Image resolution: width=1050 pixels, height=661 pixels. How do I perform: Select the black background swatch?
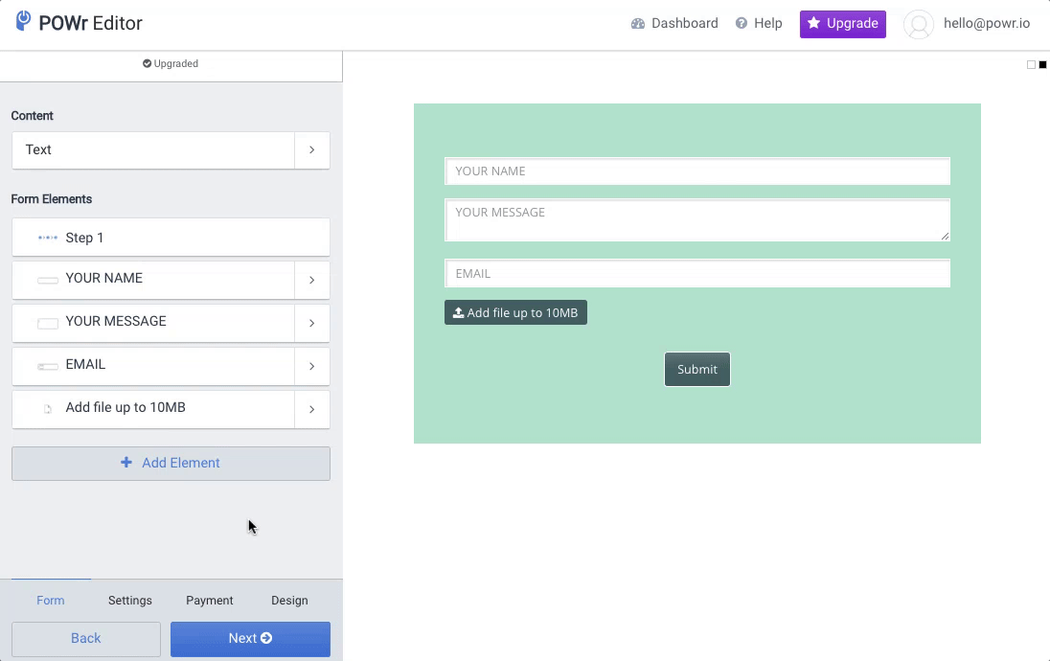coord(1042,65)
